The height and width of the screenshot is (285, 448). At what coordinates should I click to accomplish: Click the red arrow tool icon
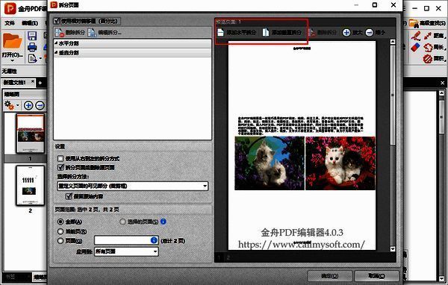(428, 35)
